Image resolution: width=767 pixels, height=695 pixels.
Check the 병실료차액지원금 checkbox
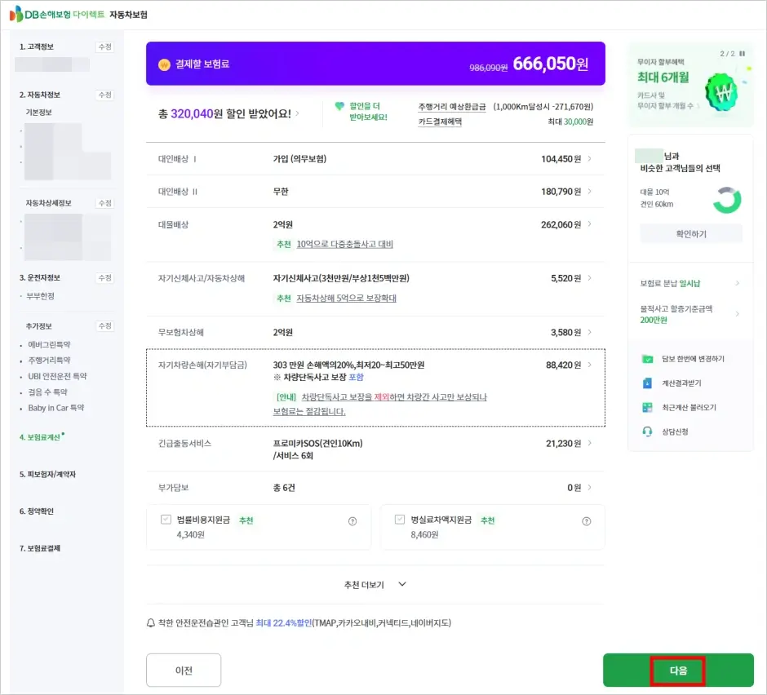(400, 520)
